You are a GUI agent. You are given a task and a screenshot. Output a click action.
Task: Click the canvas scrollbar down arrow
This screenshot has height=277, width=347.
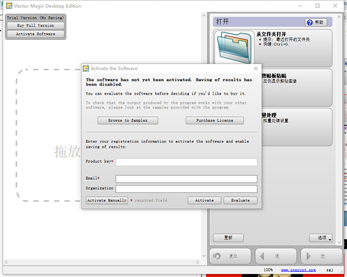coord(204,256)
